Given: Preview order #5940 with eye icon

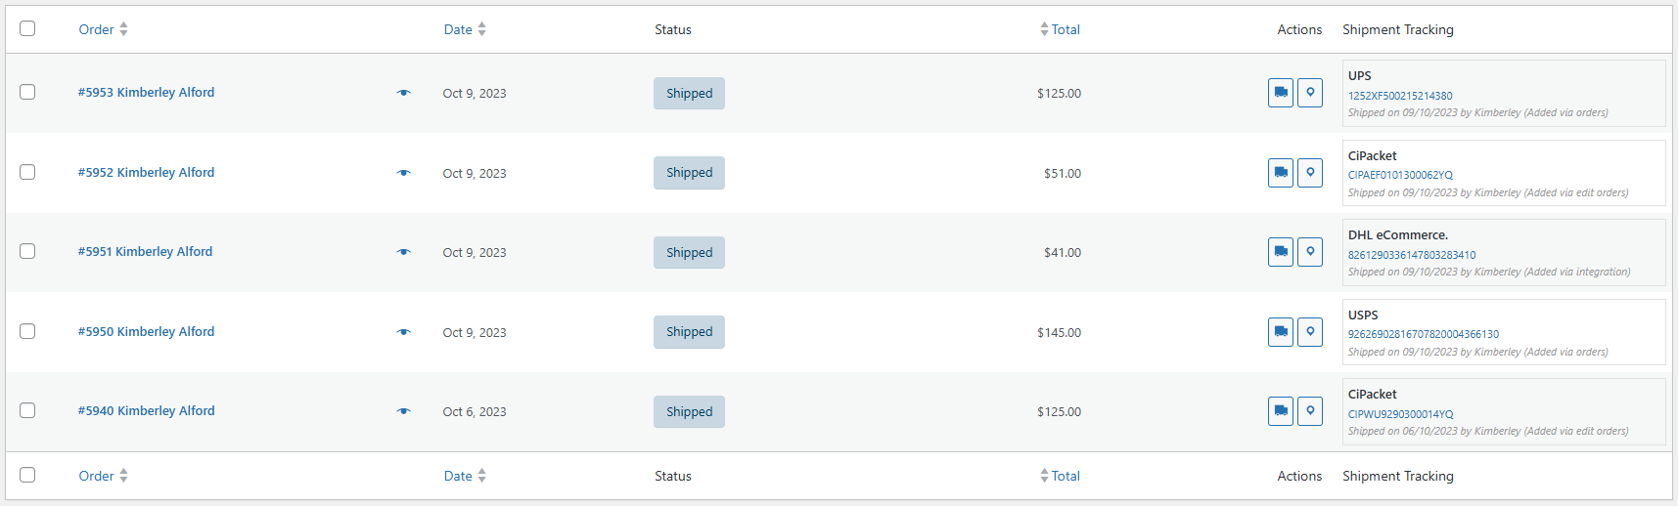Looking at the screenshot, I should coord(403,411).
